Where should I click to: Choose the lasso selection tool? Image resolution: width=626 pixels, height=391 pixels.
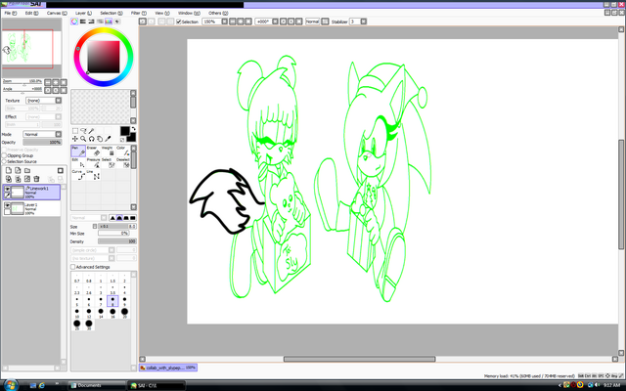[x=83, y=131]
